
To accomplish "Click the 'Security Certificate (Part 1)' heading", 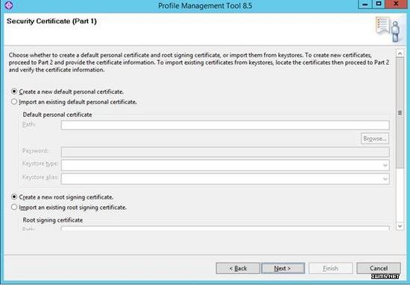I will [51, 21].
